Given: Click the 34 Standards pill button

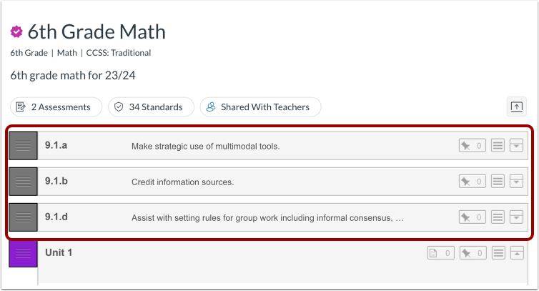Looking at the screenshot, I should (x=150, y=107).
